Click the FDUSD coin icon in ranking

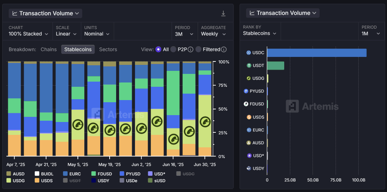246,104
